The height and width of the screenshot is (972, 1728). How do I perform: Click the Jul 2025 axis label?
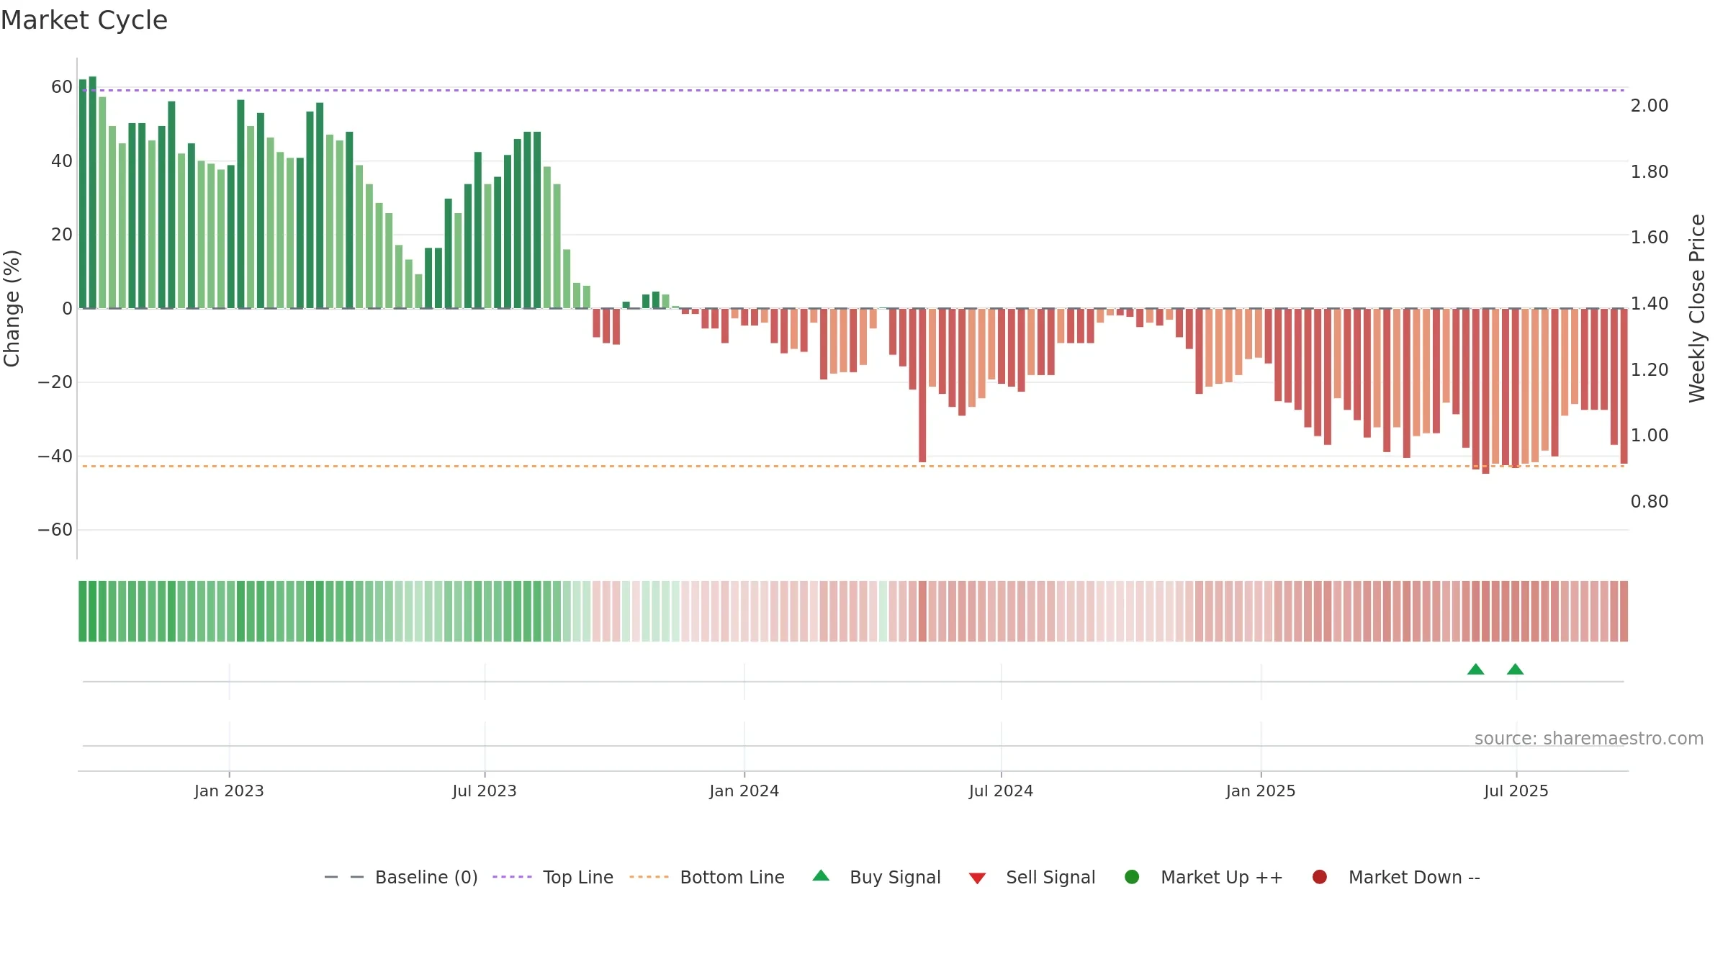(1516, 791)
